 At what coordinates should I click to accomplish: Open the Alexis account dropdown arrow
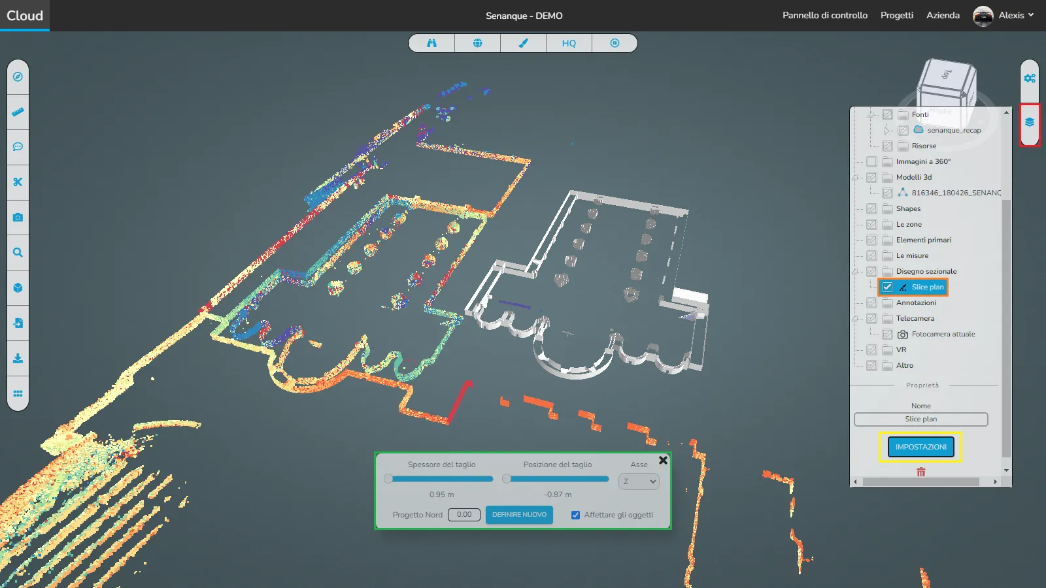[x=1031, y=15]
